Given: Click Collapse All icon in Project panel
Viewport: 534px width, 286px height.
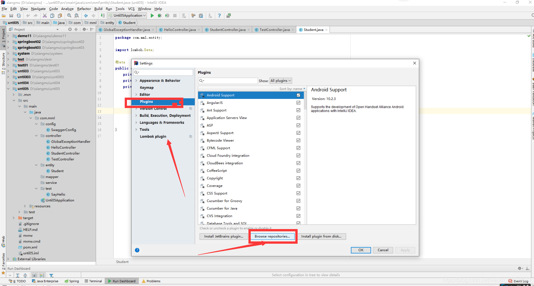Looking at the screenshot, I should (x=76, y=29).
